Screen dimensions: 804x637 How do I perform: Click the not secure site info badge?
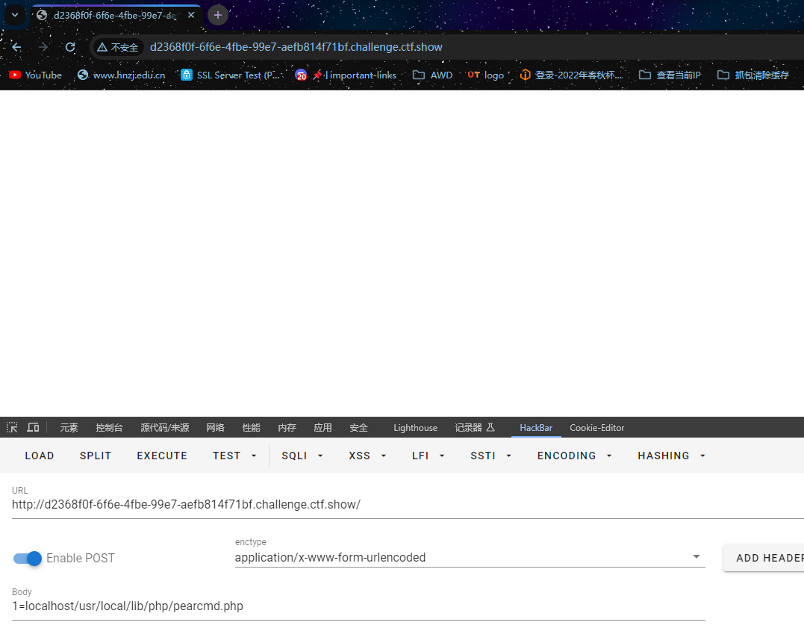click(x=118, y=47)
